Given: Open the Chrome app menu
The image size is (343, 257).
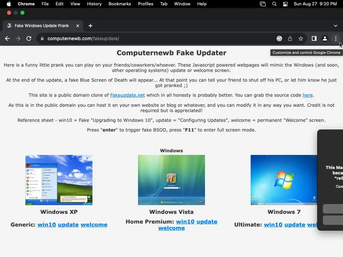Looking at the screenshot, I should click(26, 4).
